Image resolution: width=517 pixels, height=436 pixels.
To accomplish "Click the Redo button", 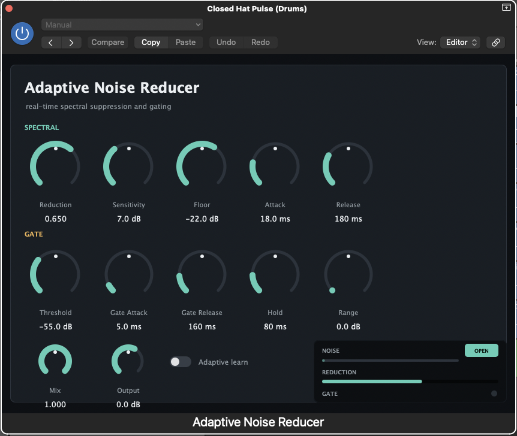I will point(260,43).
